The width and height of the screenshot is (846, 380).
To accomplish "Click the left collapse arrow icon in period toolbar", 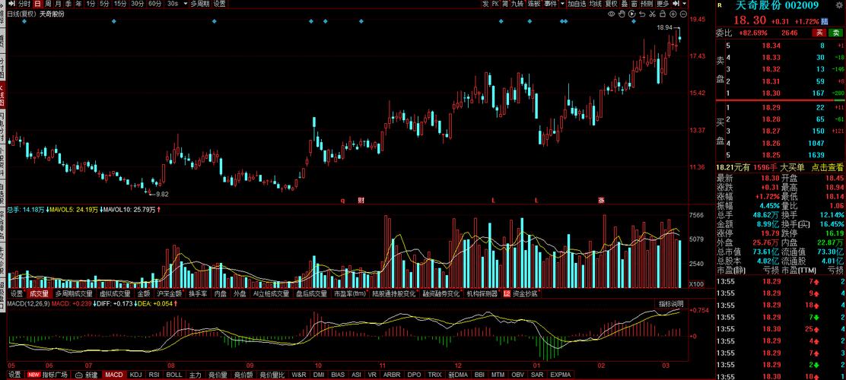I will click(x=11, y=4).
